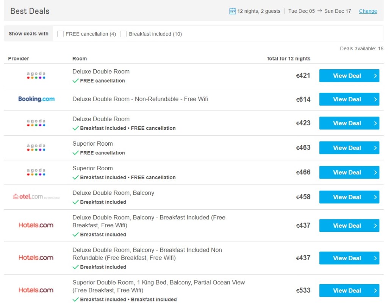Viewport: 388px width, 303px height.
Task: Click the Provider column header
Action: click(19, 59)
